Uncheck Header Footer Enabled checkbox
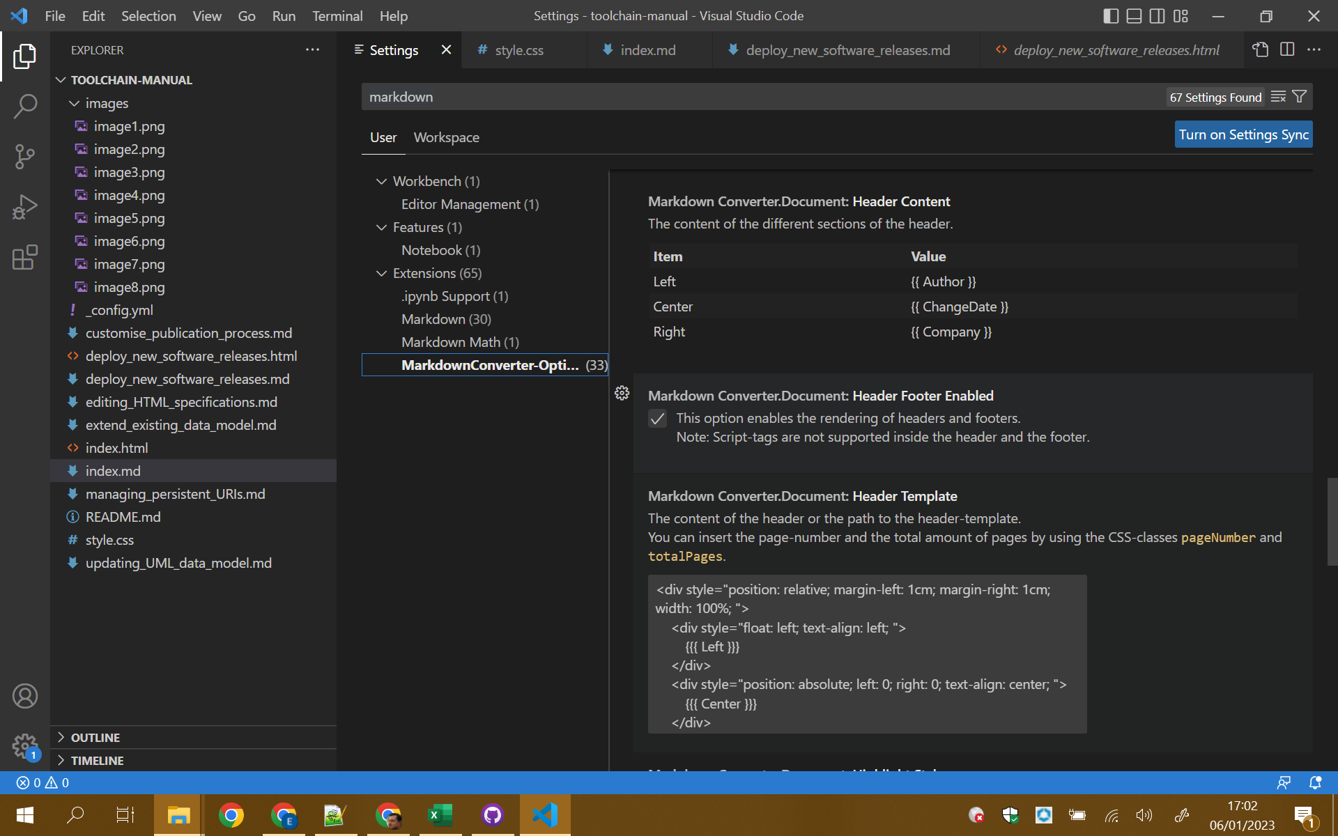The image size is (1338, 836). point(657,419)
